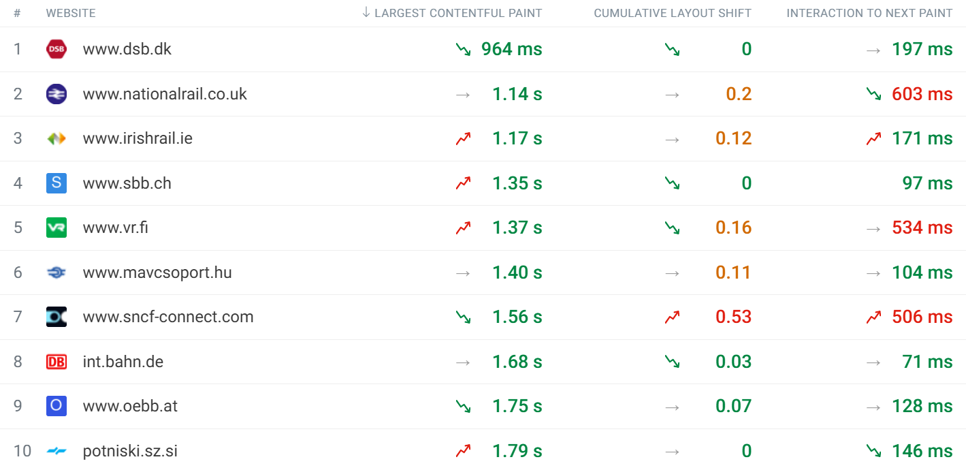Click the SBB blue S icon
The height and width of the screenshot is (468, 966).
57,183
